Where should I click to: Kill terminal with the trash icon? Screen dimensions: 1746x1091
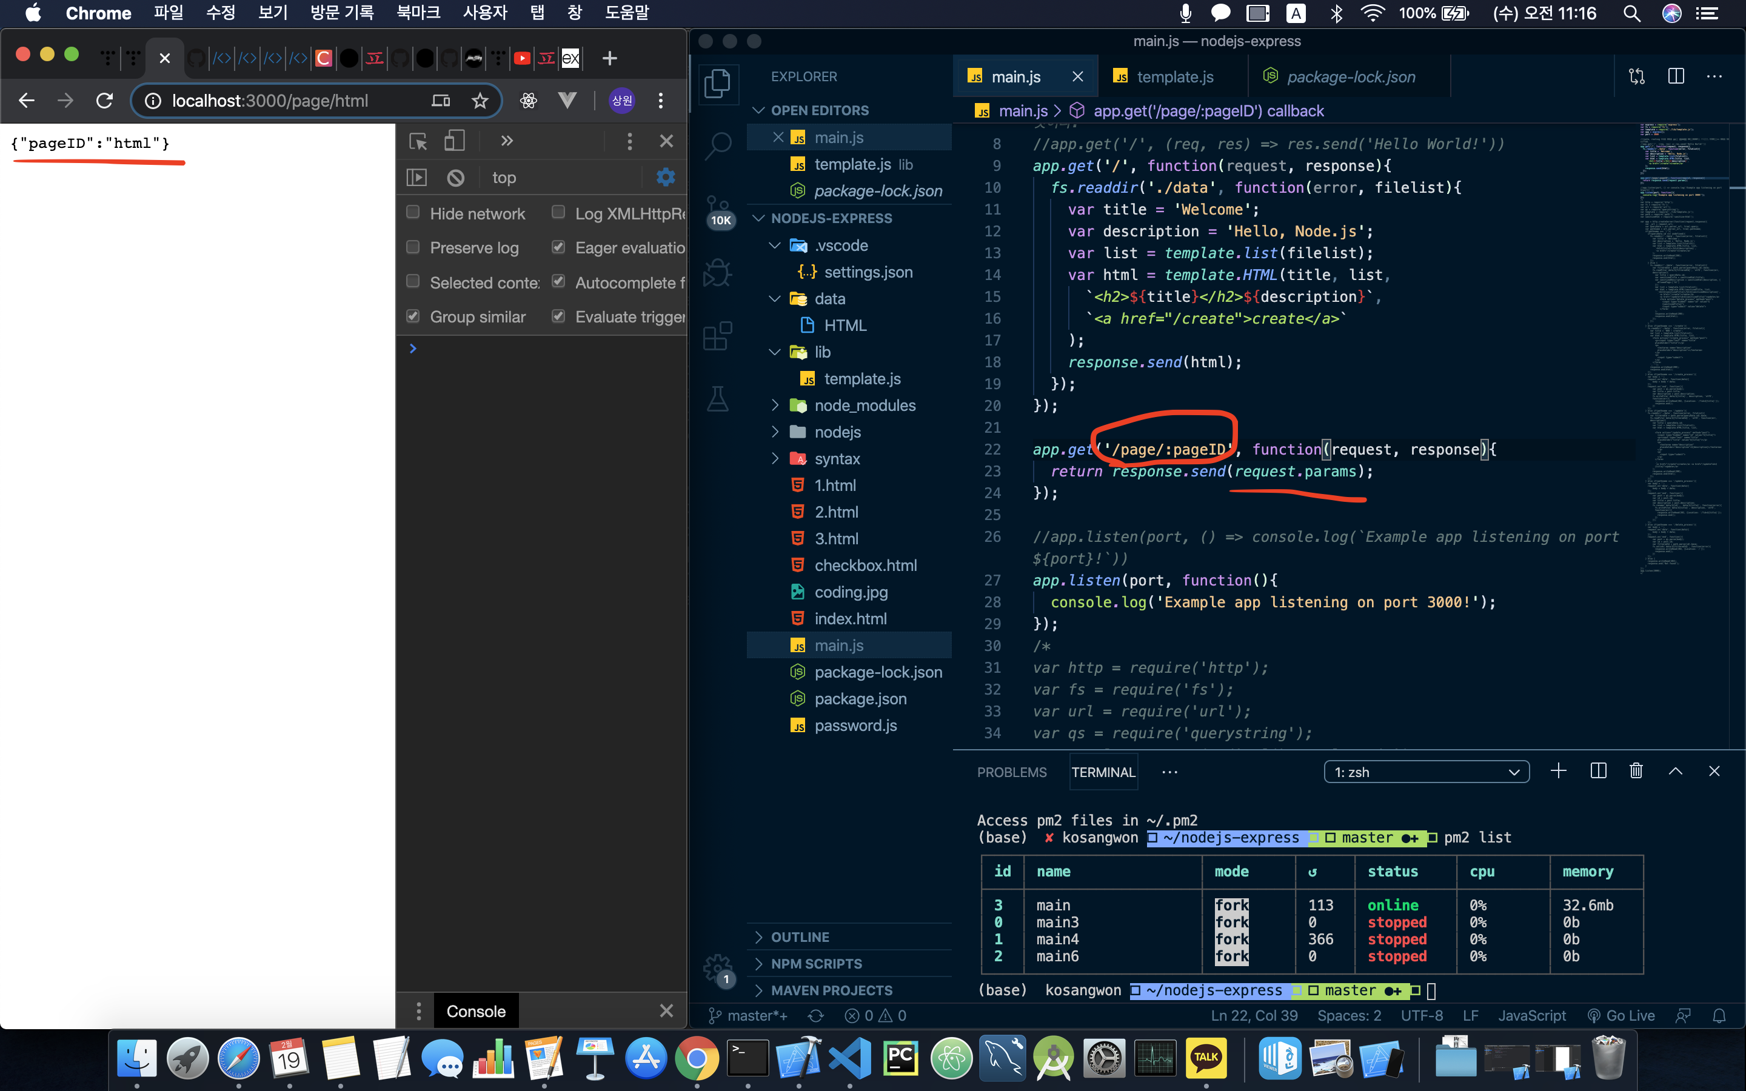pos(1636,772)
